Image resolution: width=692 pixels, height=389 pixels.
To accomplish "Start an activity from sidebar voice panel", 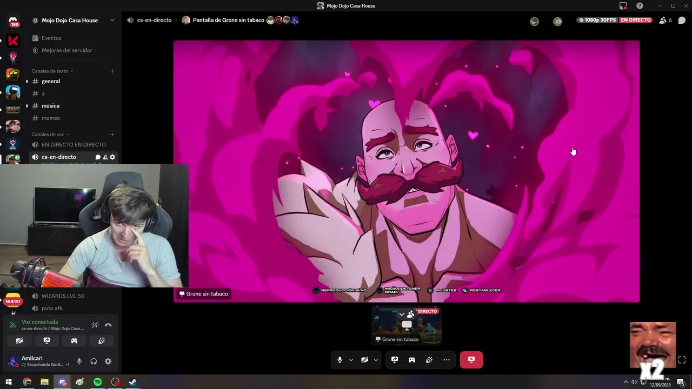I will click(74, 341).
